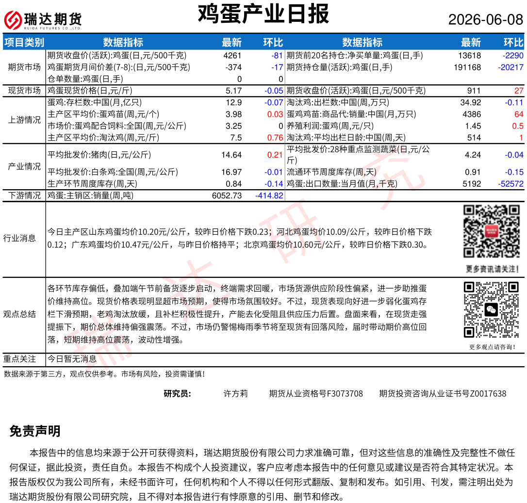Click the lower WeChat QR code
Screen dimensions: 527x503
[x=492, y=309]
